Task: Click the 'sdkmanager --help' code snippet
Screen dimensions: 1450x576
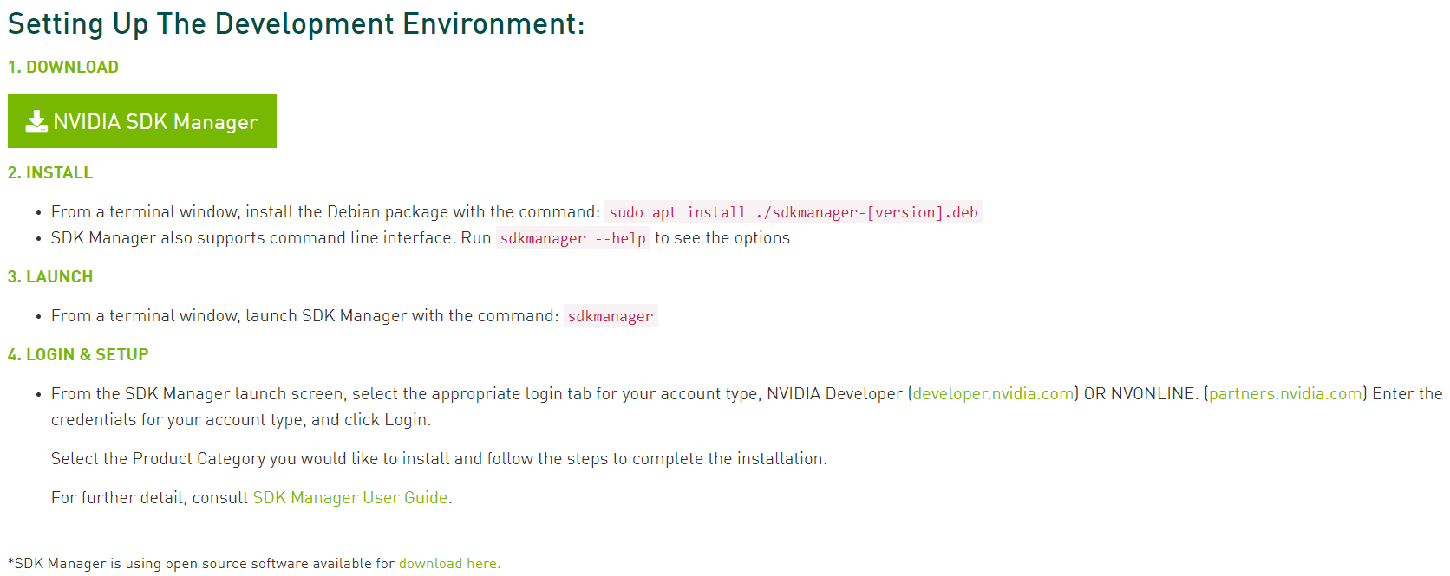Action: (573, 238)
